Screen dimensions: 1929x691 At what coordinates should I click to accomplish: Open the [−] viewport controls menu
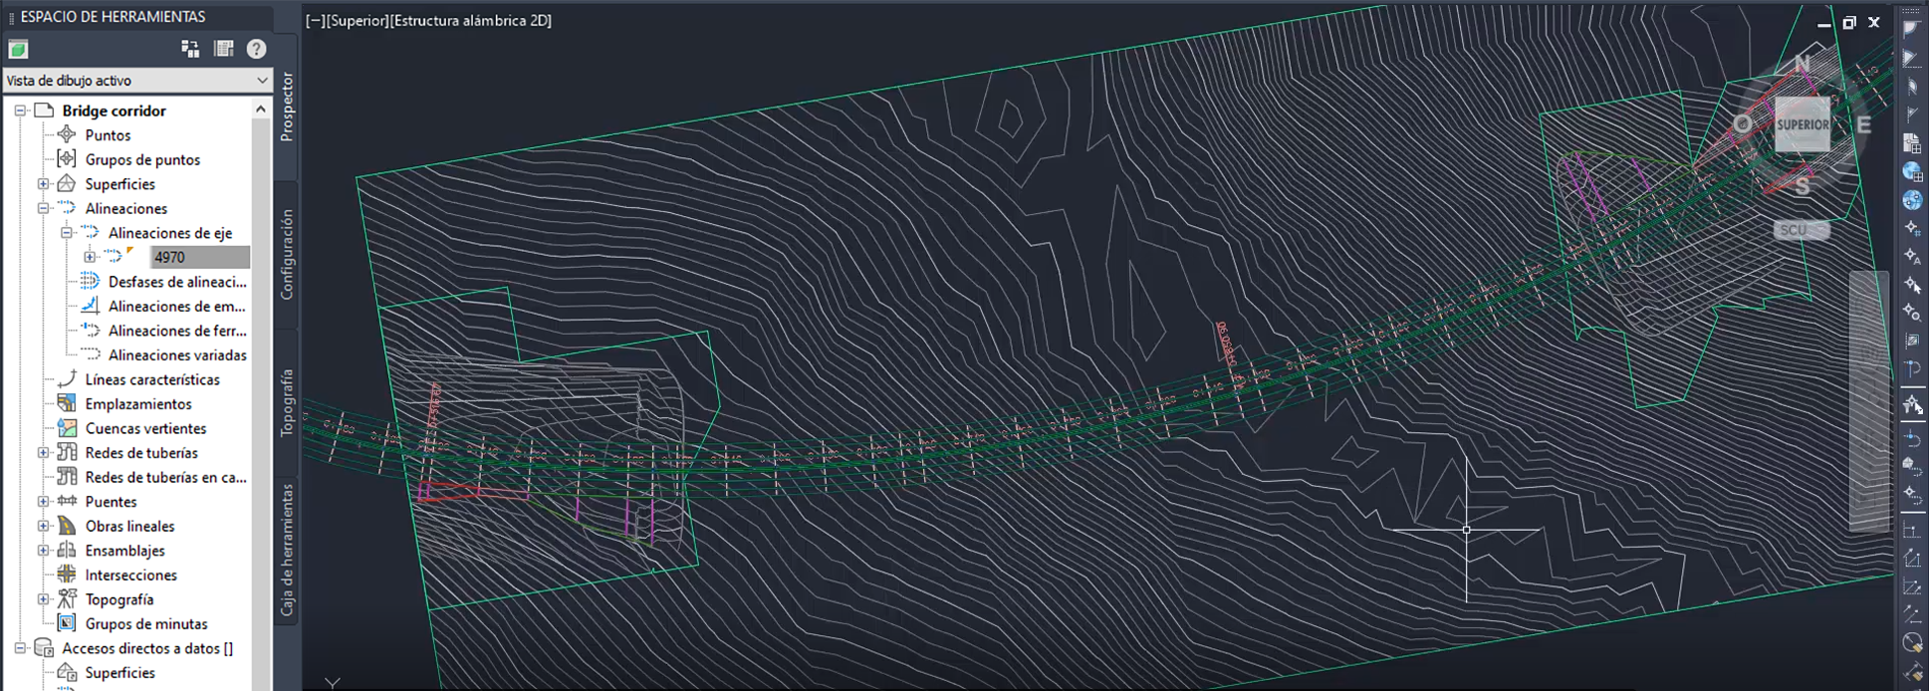point(315,20)
